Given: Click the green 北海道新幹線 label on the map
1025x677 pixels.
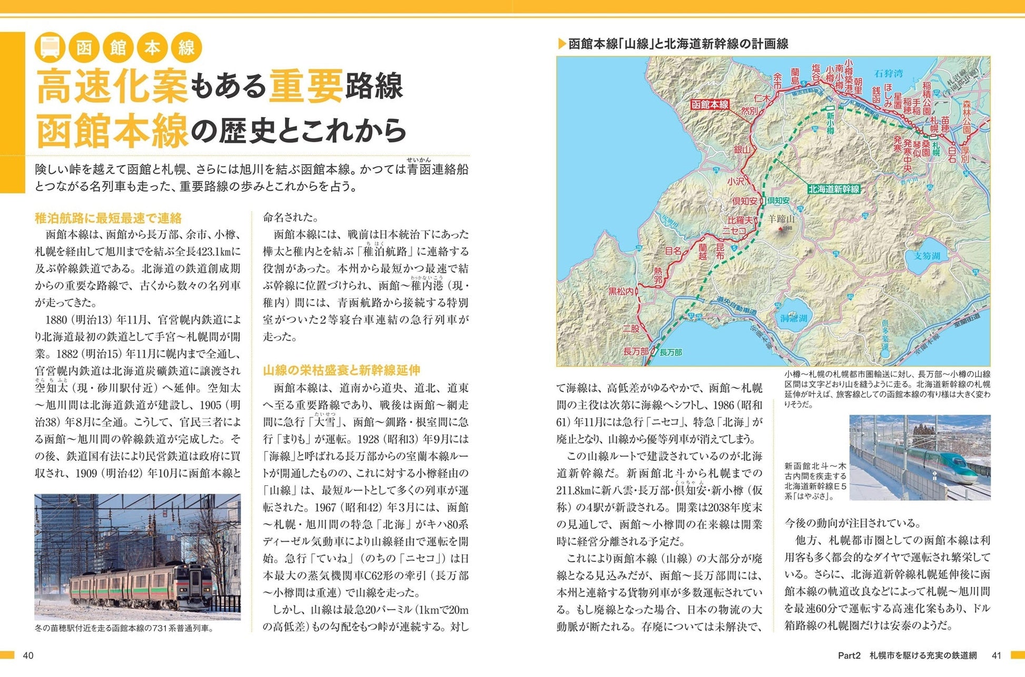Looking at the screenshot, I should point(834,189).
